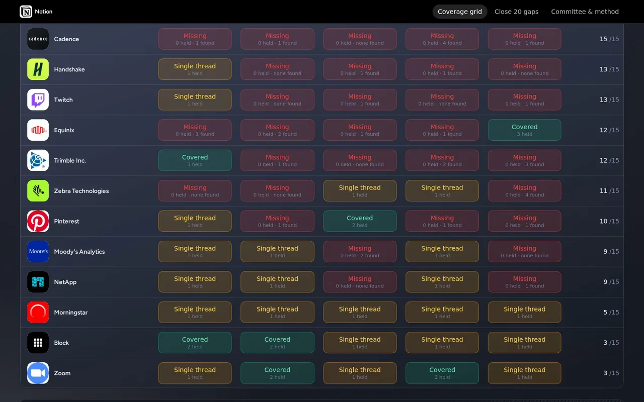
Task: Click the Trimble Inc. company name
Action: (x=70, y=161)
